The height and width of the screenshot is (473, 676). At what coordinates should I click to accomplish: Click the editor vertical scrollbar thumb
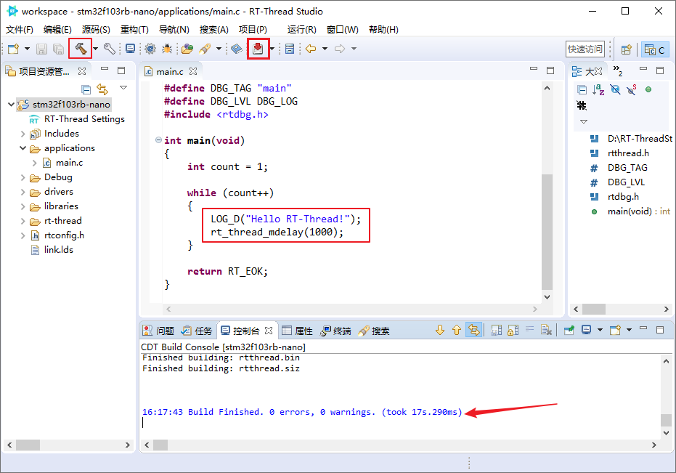click(x=547, y=232)
